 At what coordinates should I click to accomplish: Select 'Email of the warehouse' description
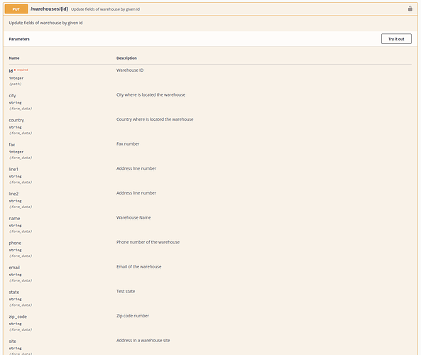point(139,267)
